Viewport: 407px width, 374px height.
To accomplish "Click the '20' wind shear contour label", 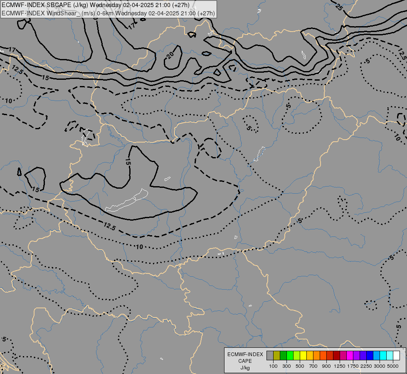I will [170, 55].
